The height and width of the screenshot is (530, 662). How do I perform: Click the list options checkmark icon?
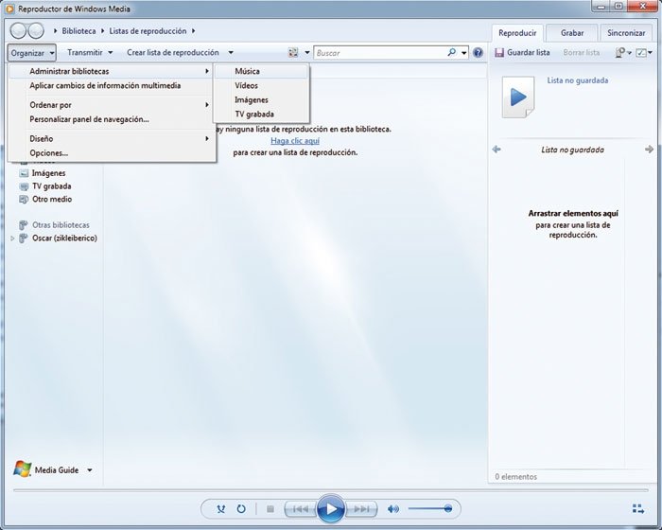tap(641, 52)
